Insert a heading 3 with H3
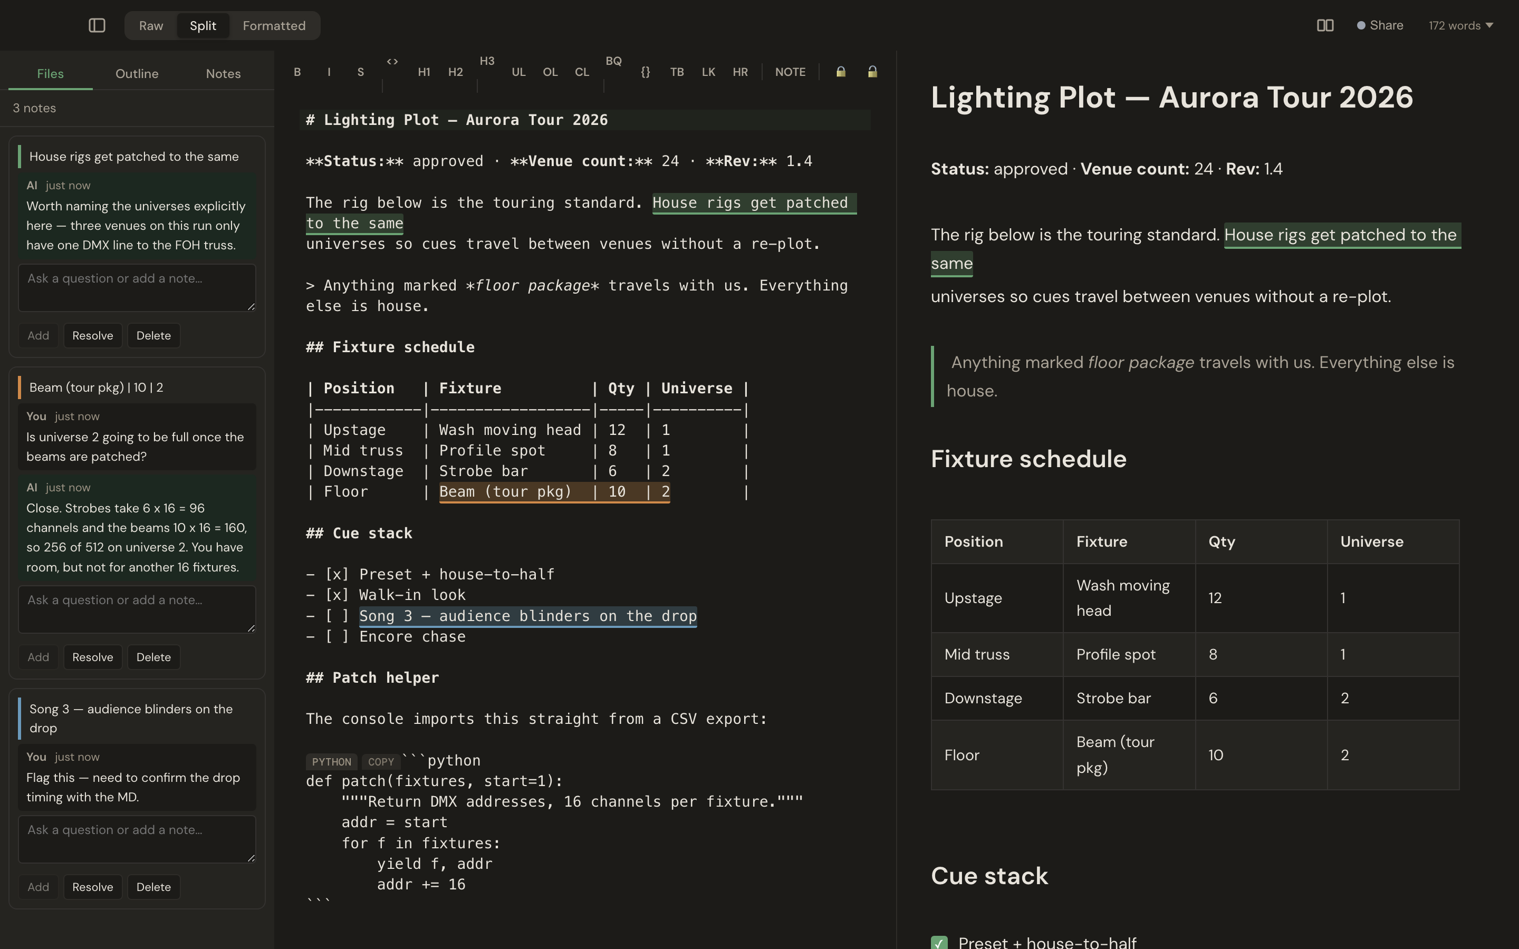The height and width of the screenshot is (949, 1519). [x=487, y=61]
